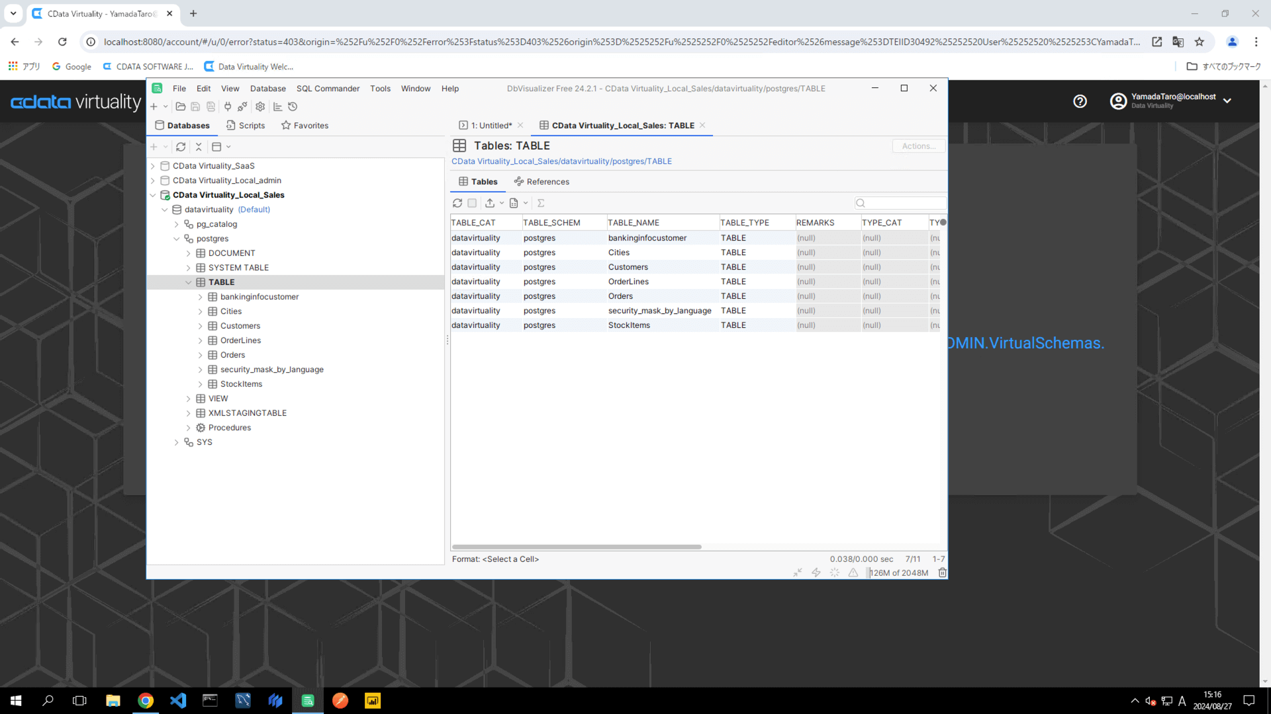Viewport: 1271px width, 714px height.
Task: Click the grid filter search field
Action: tap(904, 203)
